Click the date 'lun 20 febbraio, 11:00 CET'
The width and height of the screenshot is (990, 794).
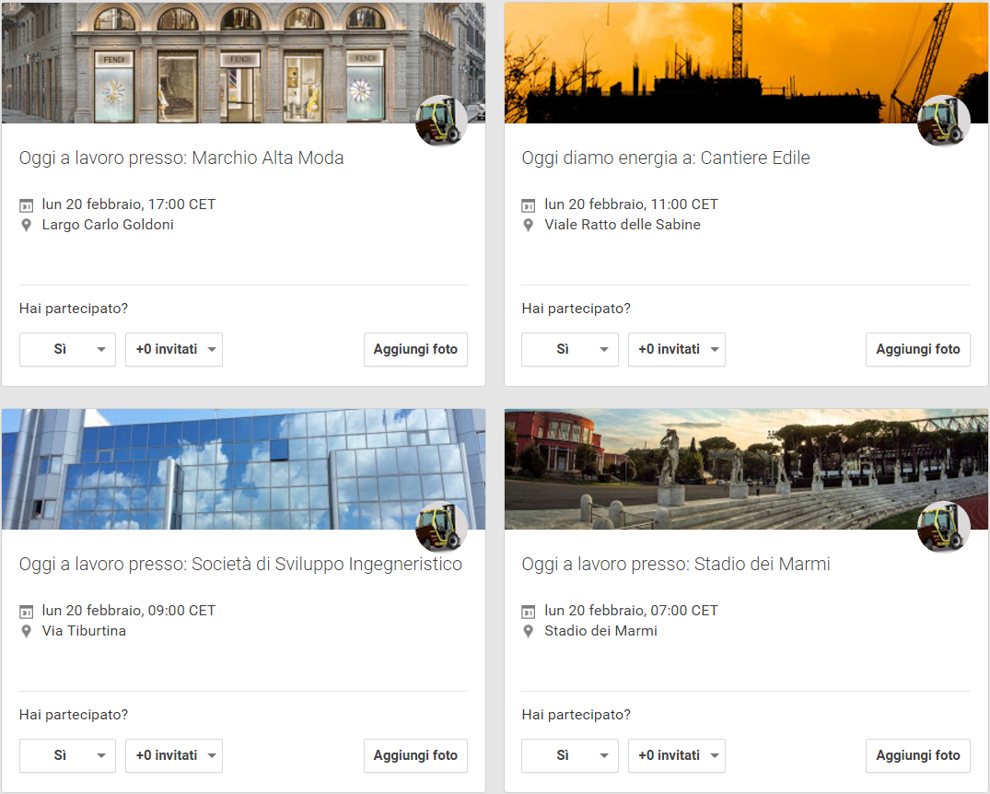pos(632,204)
